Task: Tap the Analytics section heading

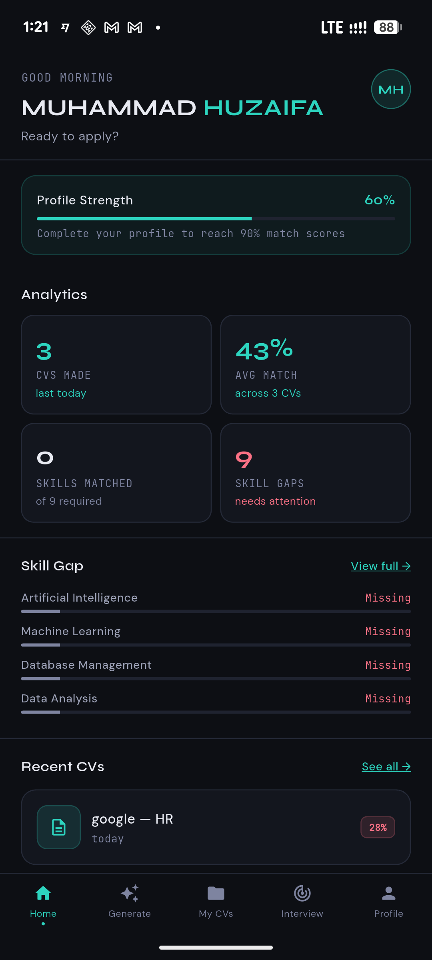Action: coord(54,295)
